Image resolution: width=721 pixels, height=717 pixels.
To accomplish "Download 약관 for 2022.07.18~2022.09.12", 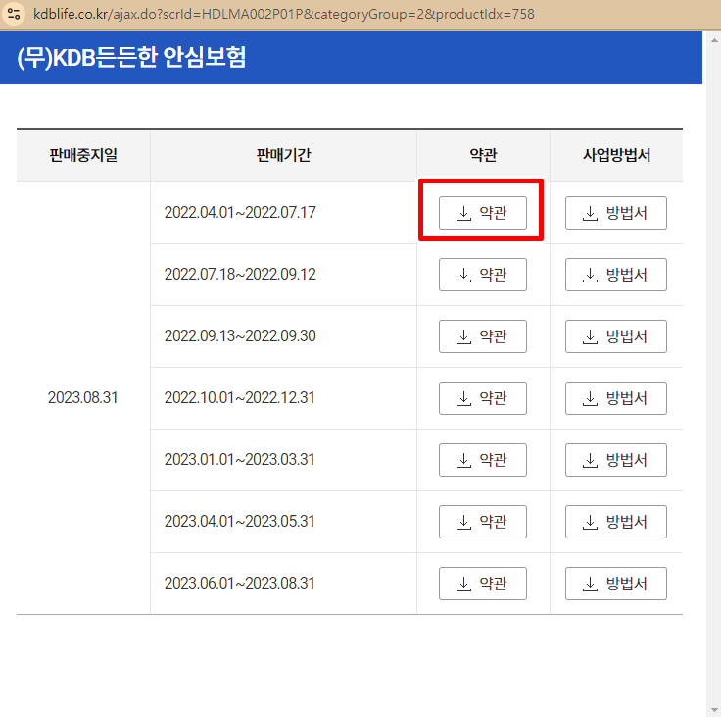I will 482,275.
